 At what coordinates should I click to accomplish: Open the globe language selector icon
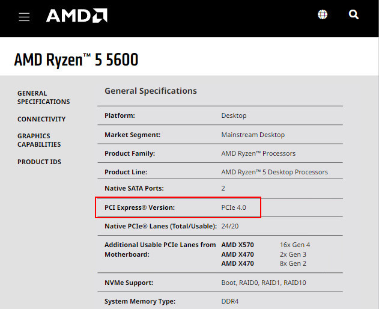coord(323,14)
